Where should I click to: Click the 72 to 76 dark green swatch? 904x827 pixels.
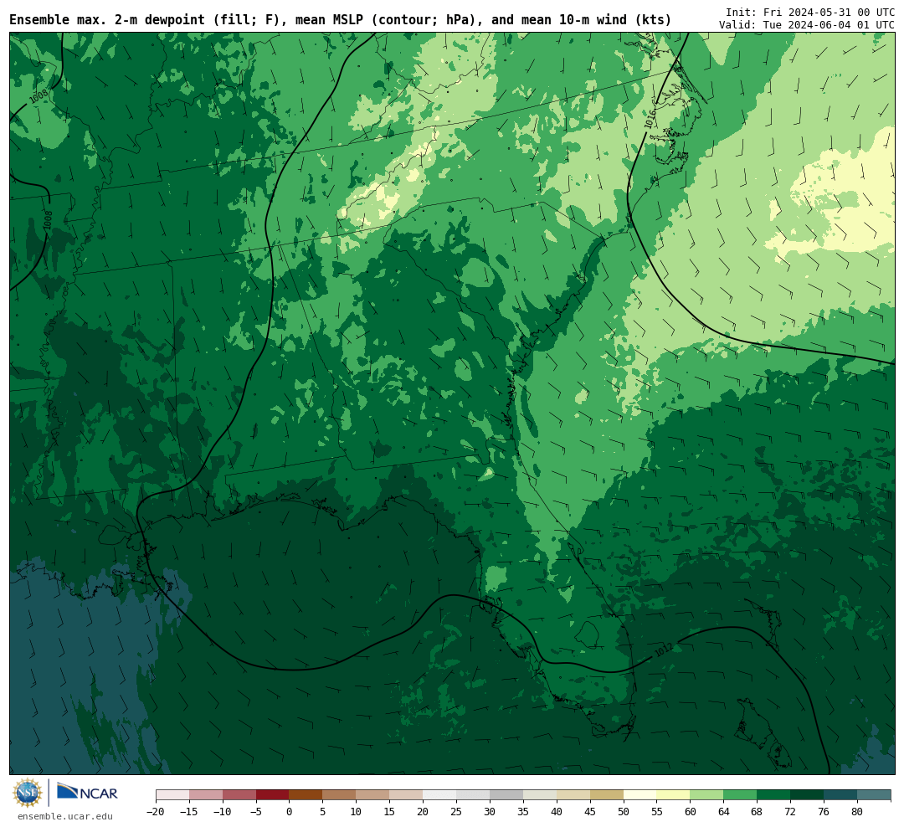[808, 795]
